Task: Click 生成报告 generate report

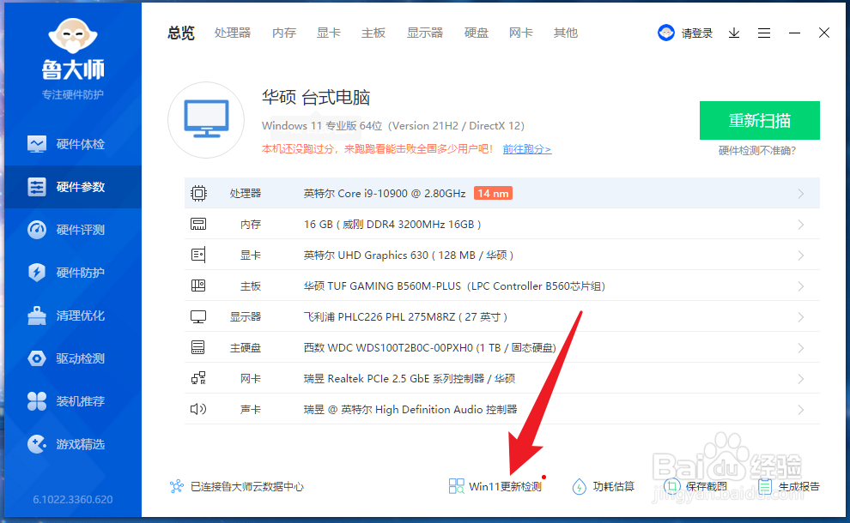Action: 789,486
